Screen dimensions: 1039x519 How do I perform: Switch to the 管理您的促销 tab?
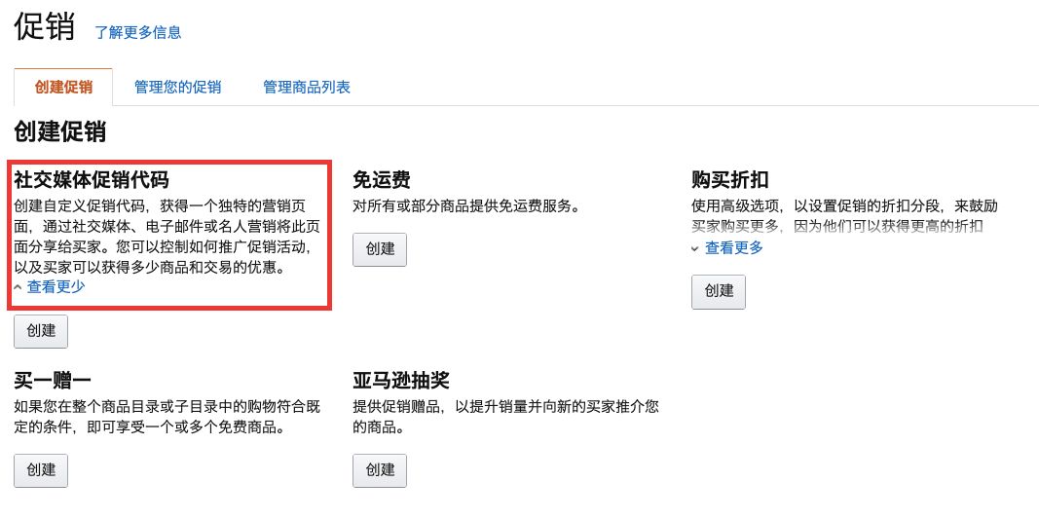pos(178,88)
